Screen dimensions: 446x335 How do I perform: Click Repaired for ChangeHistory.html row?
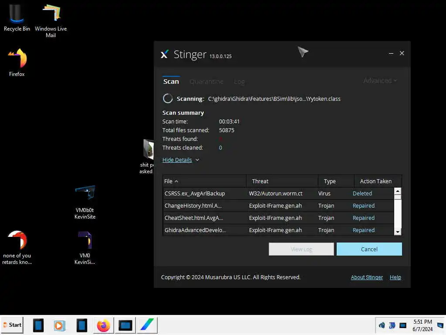(x=364, y=206)
